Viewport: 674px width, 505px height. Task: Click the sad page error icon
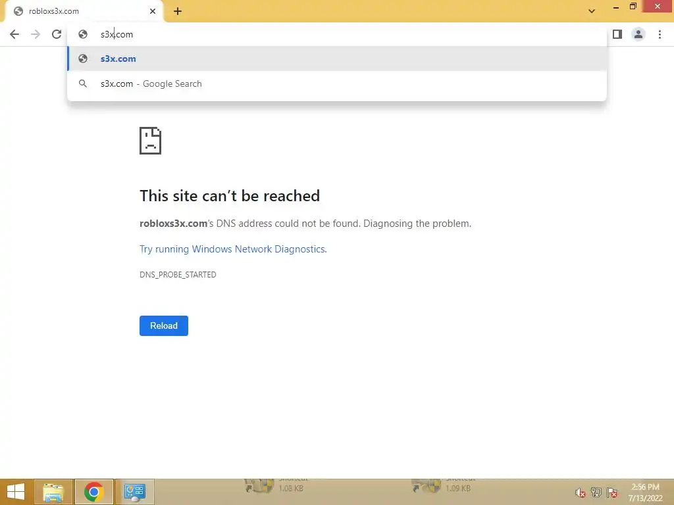pos(151,141)
